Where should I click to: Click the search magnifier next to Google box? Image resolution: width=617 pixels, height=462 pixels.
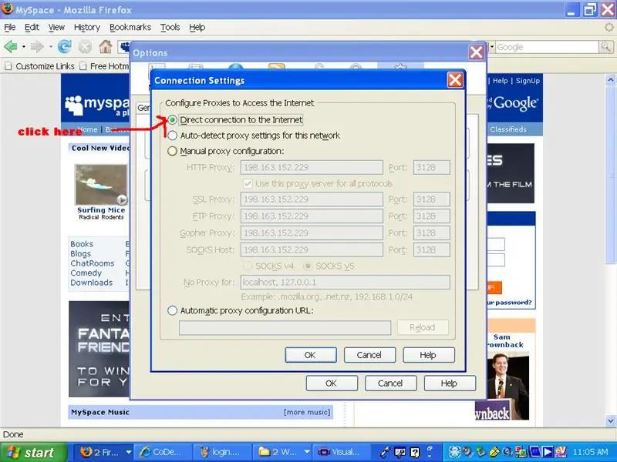click(x=606, y=47)
